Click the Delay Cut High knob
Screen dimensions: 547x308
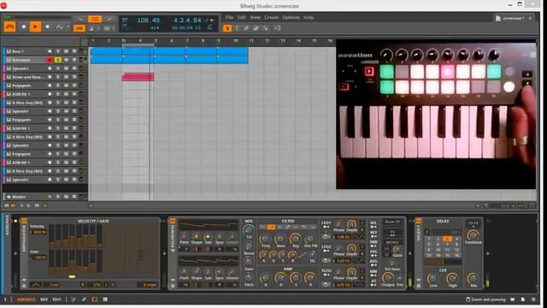point(452,278)
